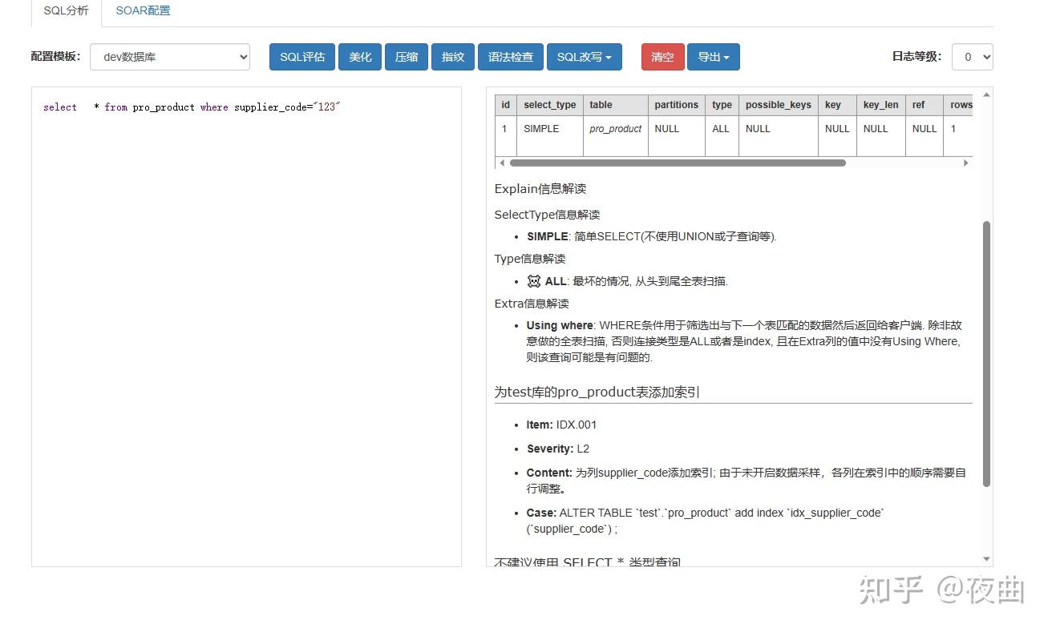Screen dimensions: 1052x632
Task: Open the 配置模板 database template dropdown
Action: (169, 56)
